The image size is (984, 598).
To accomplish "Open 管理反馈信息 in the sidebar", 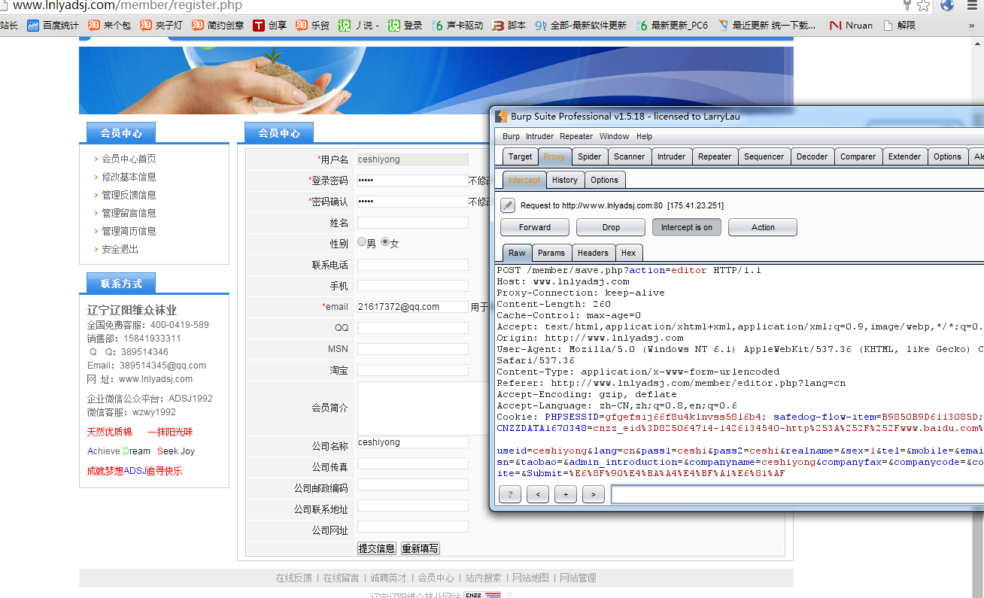I will 129,195.
